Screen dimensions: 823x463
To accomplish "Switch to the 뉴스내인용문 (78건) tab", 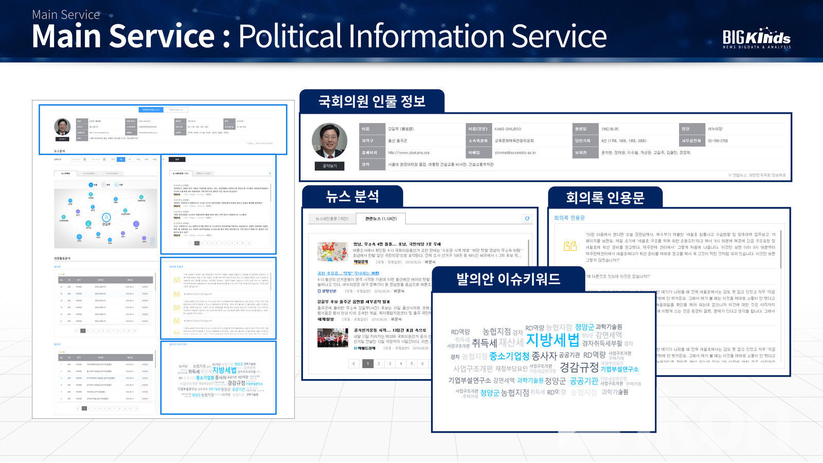I will click(332, 219).
